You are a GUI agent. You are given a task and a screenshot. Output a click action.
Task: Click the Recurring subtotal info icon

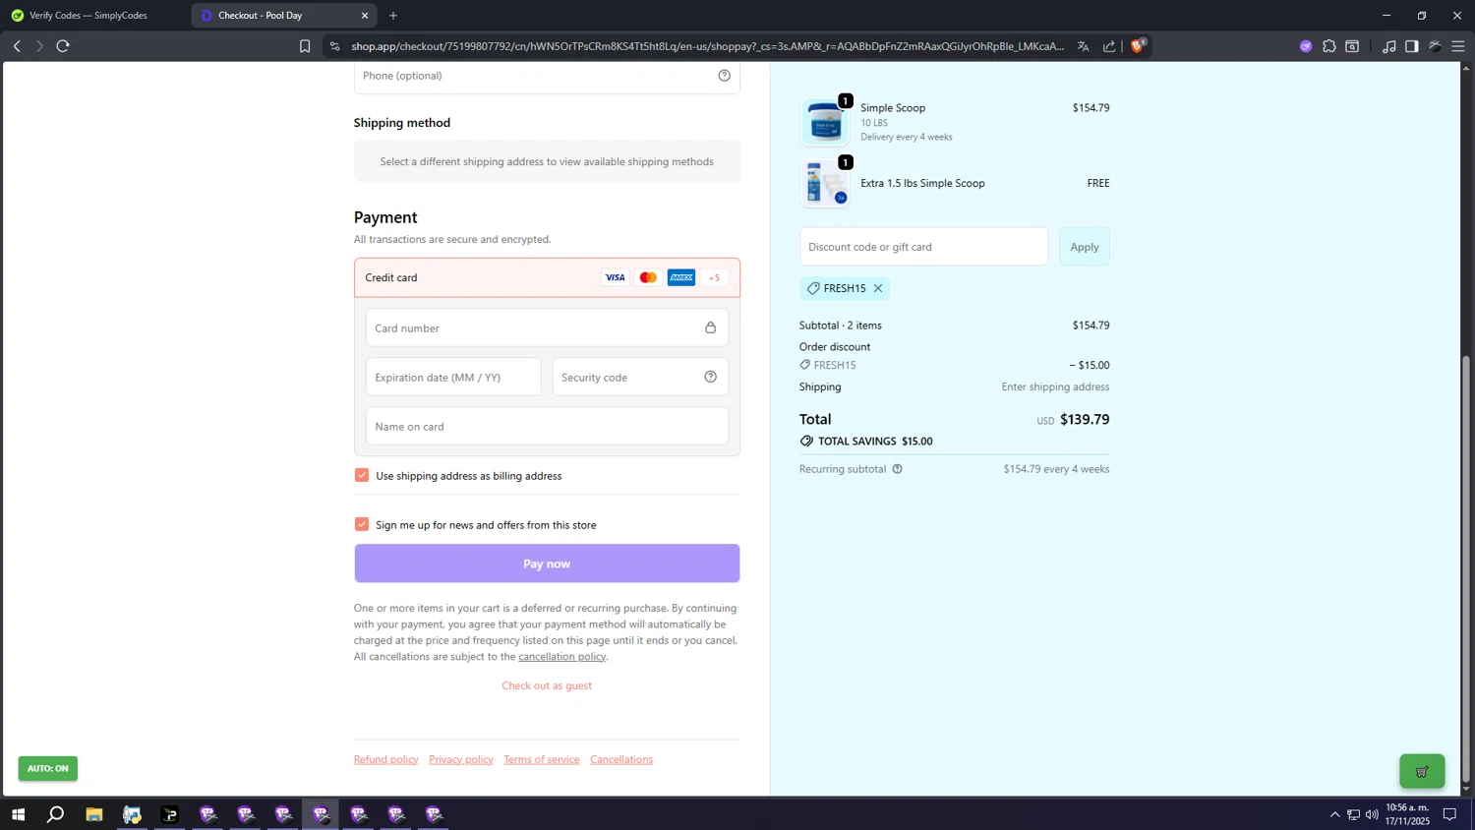pyautogui.click(x=897, y=469)
